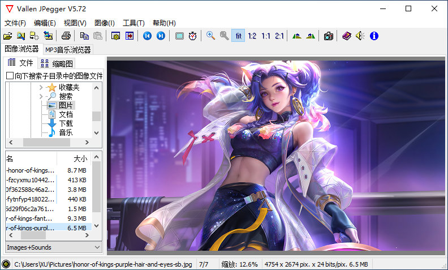This screenshot has height=270, width=448.
Task: Click the slideshow icon with red arrow
Action: [130, 36]
